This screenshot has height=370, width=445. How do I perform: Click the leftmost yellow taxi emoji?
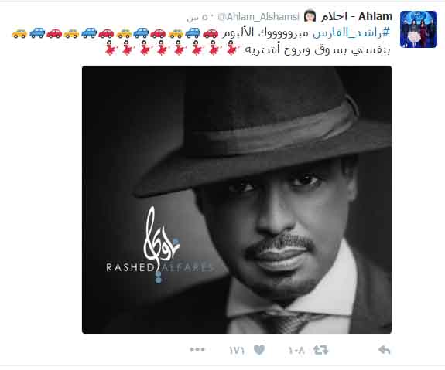19,33
